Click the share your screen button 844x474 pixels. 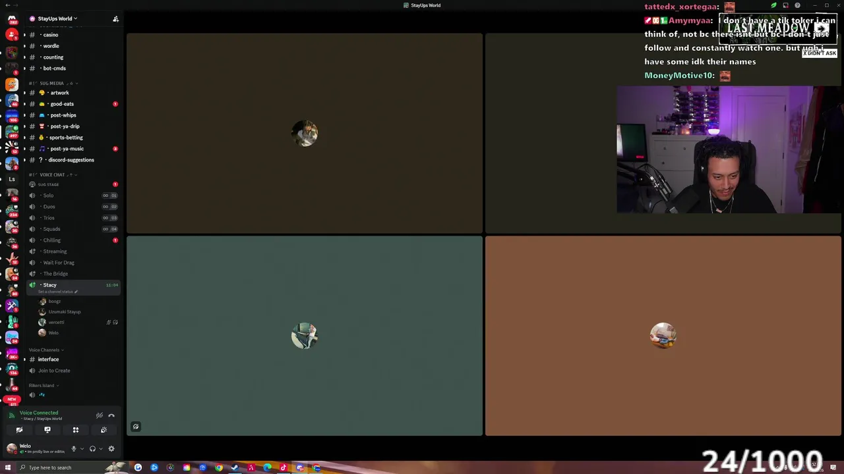[x=47, y=430]
